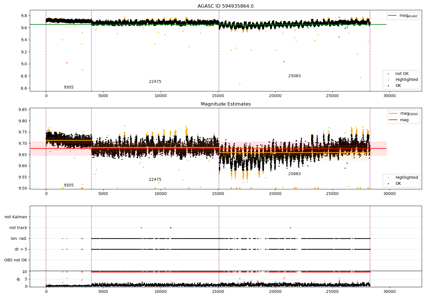Viewport: 426px width, 298px height.
Task: Select the '20000' x-tick under middle plot
Action: [x=275, y=194]
